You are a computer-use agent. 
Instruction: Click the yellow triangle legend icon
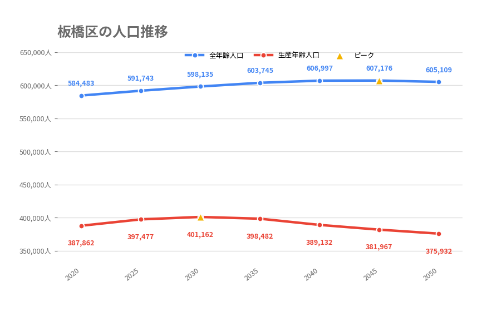pyautogui.click(x=340, y=56)
